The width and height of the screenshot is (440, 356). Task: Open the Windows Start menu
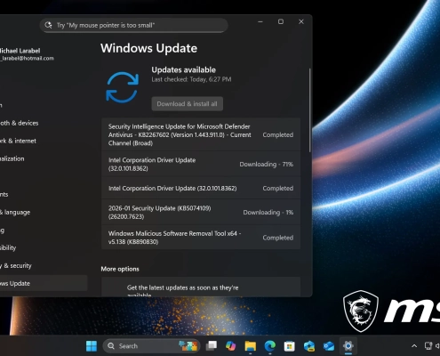[92, 346]
